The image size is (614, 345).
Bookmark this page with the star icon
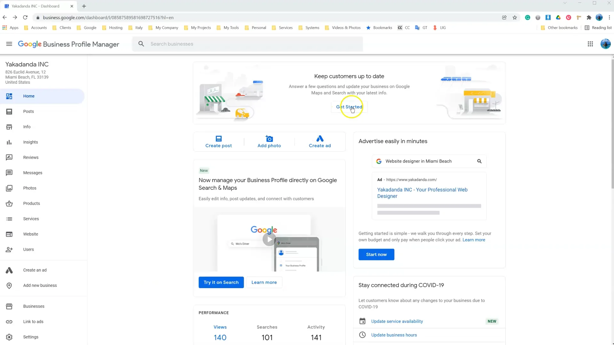[515, 18]
